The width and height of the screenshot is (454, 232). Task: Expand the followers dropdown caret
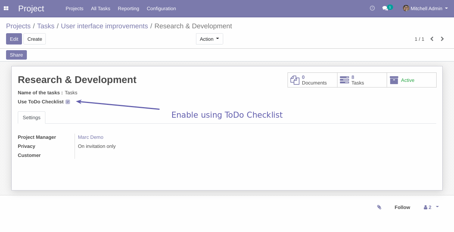(x=437, y=207)
